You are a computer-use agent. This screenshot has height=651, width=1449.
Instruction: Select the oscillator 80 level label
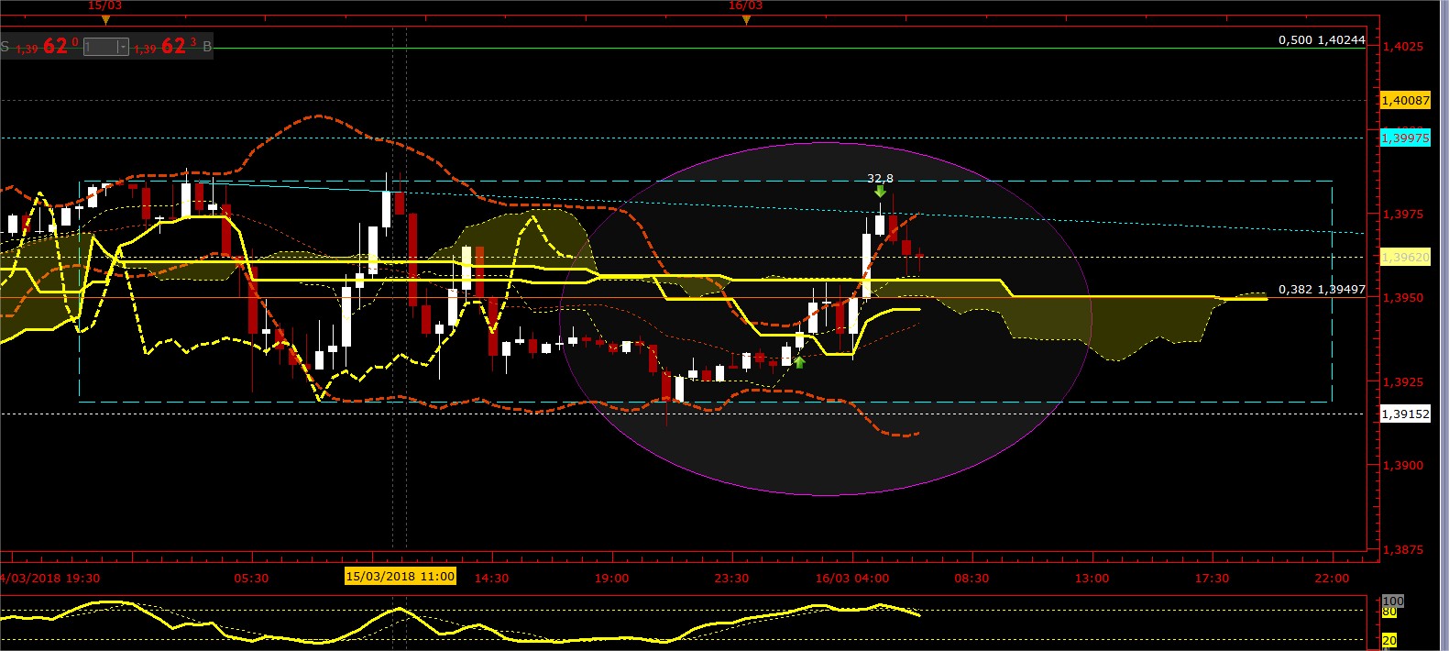(1389, 612)
